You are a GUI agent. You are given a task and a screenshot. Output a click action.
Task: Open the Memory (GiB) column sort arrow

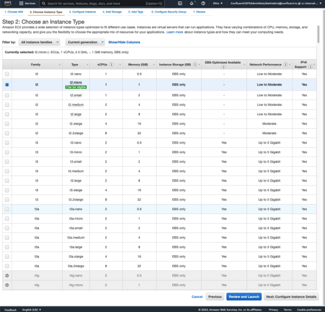coord(154,65)
